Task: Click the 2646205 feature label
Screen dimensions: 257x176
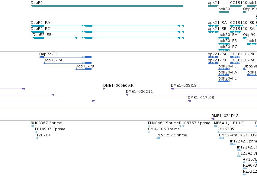Action: [226, 129]
